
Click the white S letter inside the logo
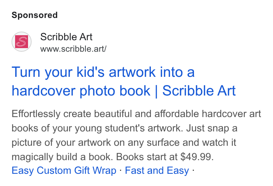(x=22, y=42)
